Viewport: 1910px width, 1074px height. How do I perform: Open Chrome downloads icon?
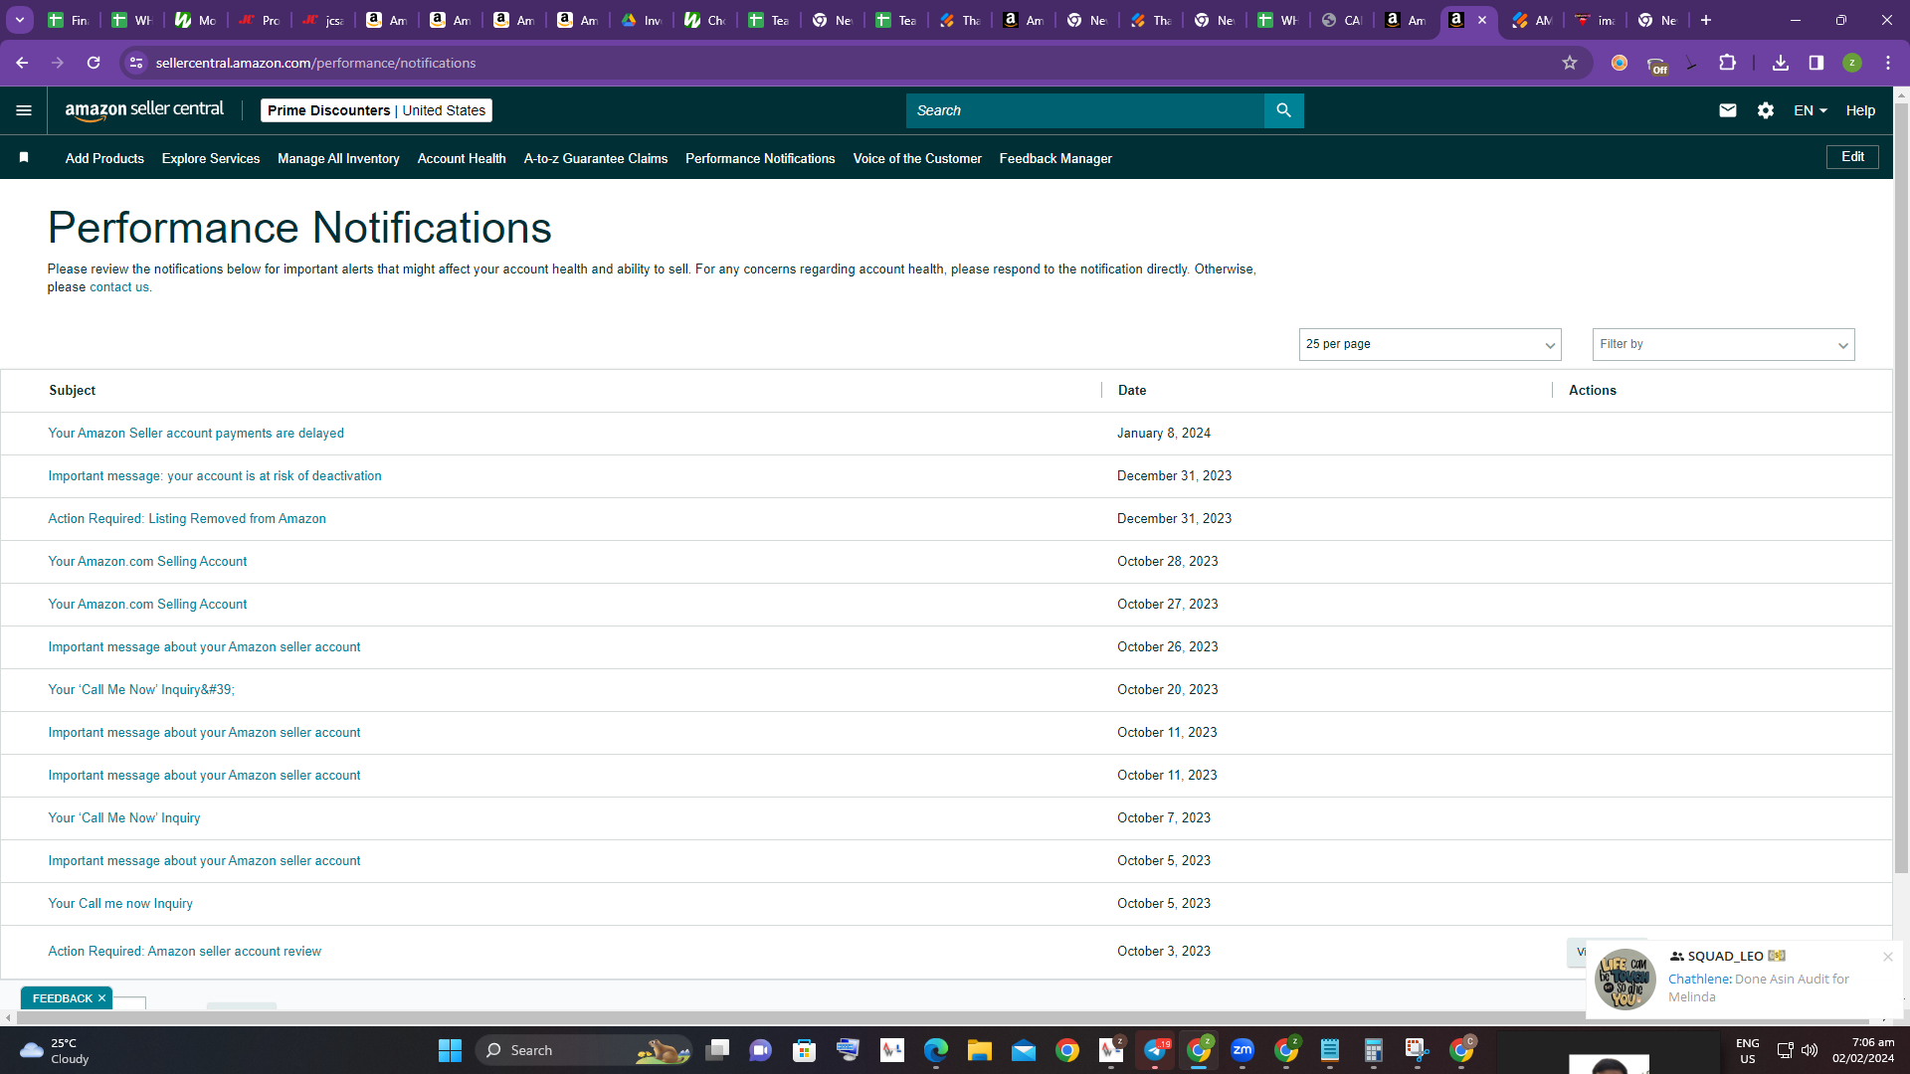(1781, 63)
